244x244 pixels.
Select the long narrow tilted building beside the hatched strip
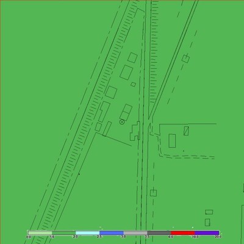[107, 129]
